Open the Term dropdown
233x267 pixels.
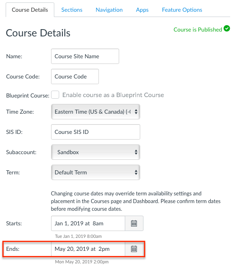click(96, 172)
